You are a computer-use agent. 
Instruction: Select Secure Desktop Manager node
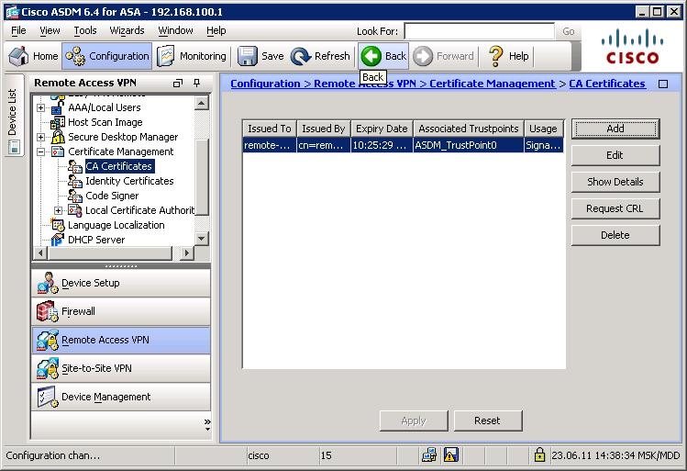(123, 137)
